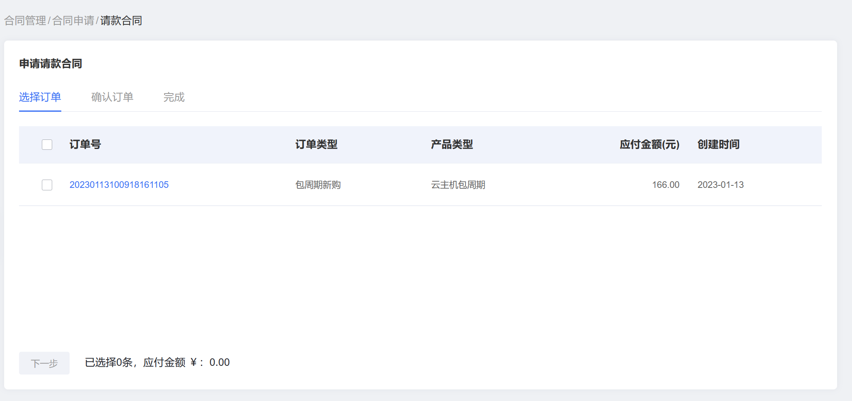Open order number 20230113100918161105 link
The height and width of the screenshot is (401, 852).
(x=119, y=185)
